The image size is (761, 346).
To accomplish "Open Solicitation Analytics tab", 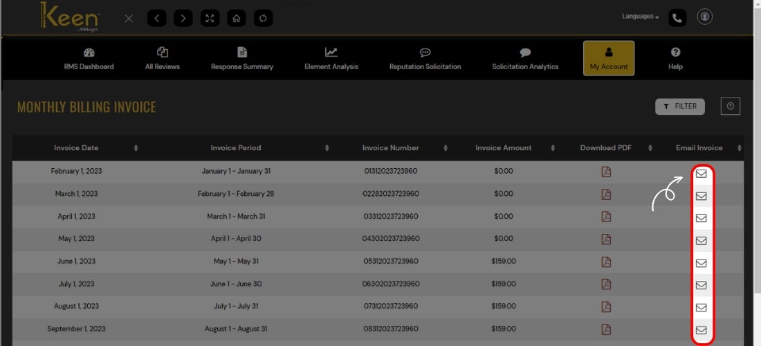I will tap(525, 59).
